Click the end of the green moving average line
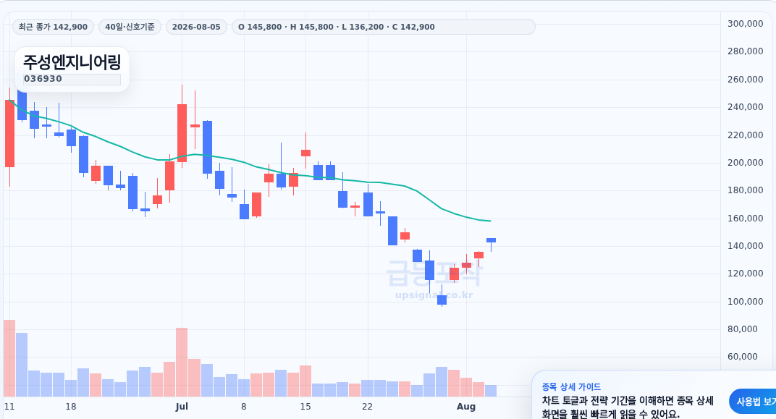The height and width of the screenshot is (419, 776). click(490, 221)
